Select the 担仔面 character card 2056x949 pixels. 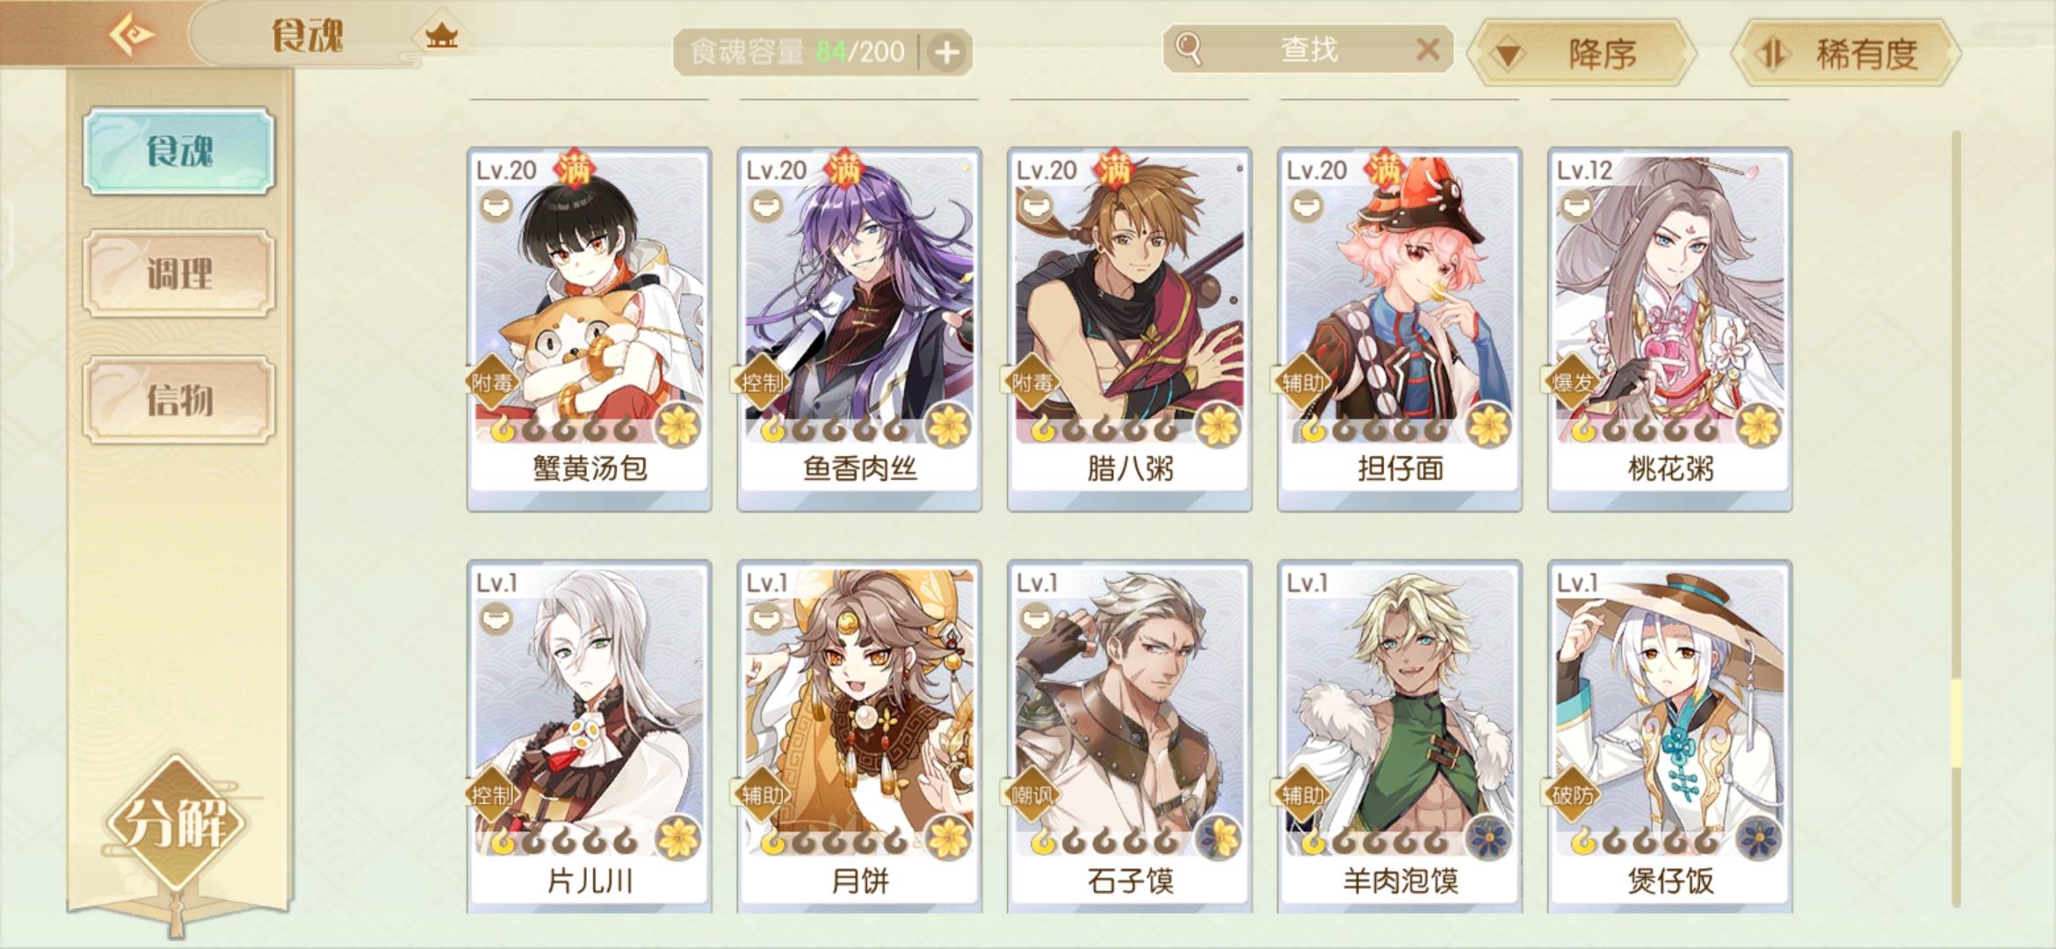pyautogui.click(x=1400, y=330)
